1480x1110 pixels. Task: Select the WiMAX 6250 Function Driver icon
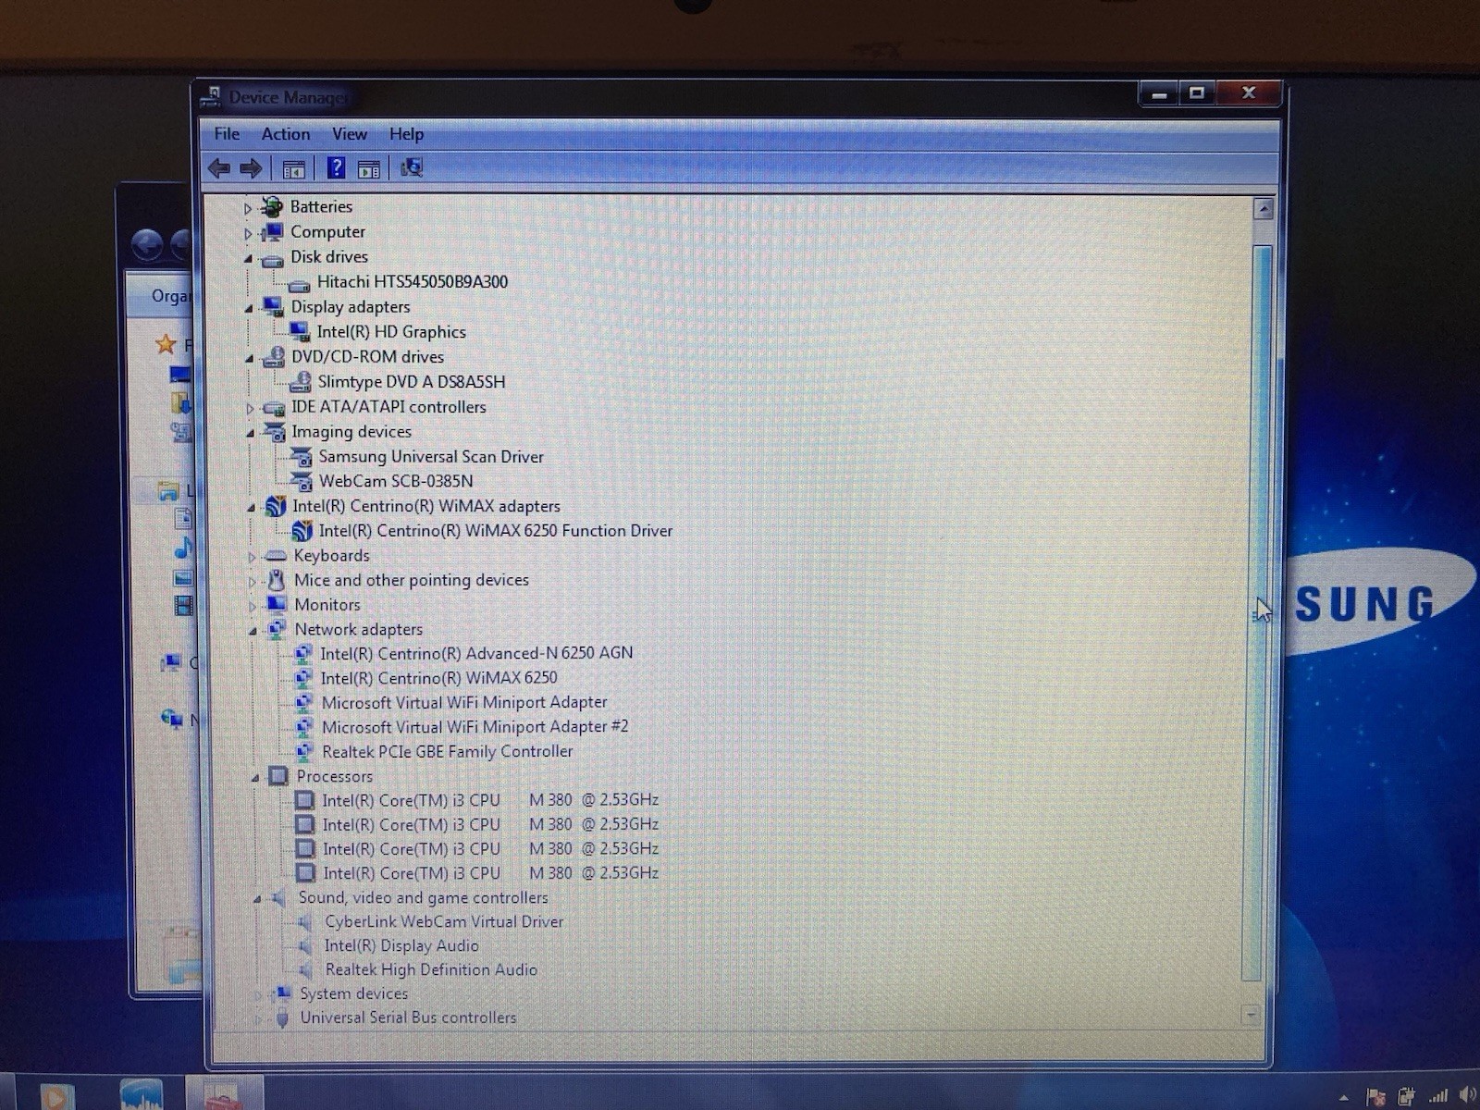(x=302, y=531)
